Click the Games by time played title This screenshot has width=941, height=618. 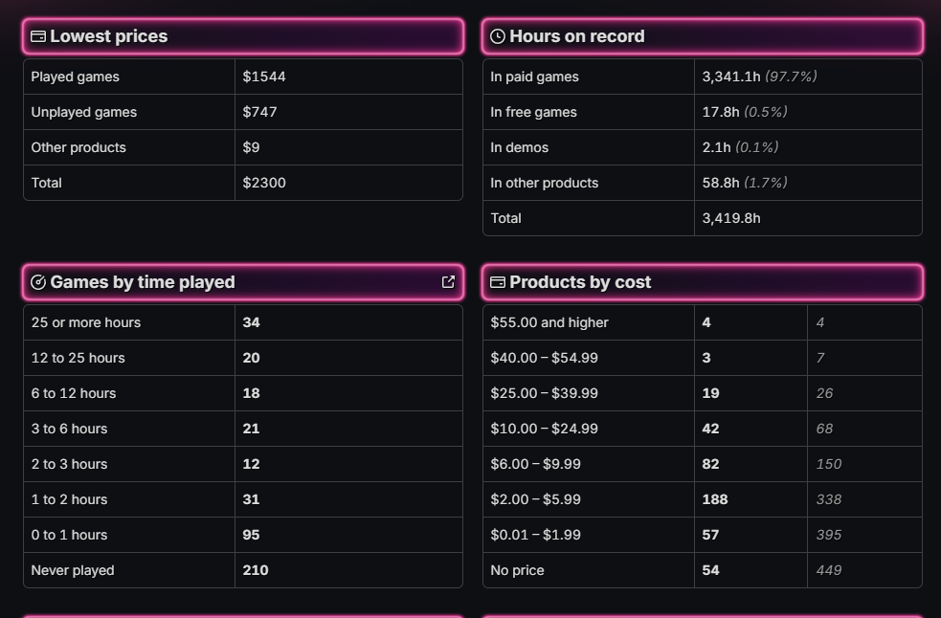(143, 282)
